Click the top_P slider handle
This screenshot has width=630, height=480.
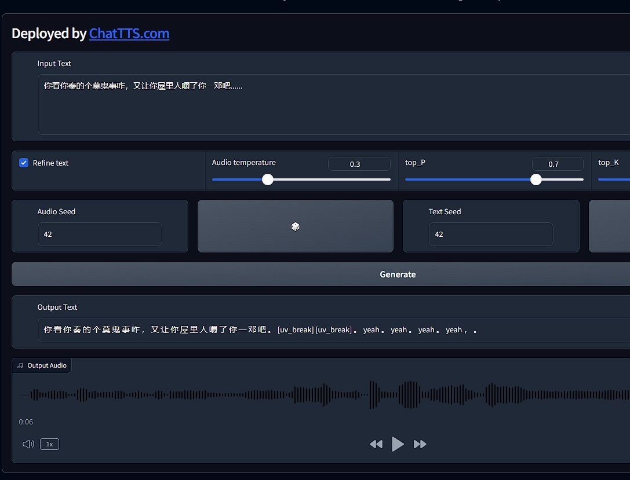tap(536, 179)
